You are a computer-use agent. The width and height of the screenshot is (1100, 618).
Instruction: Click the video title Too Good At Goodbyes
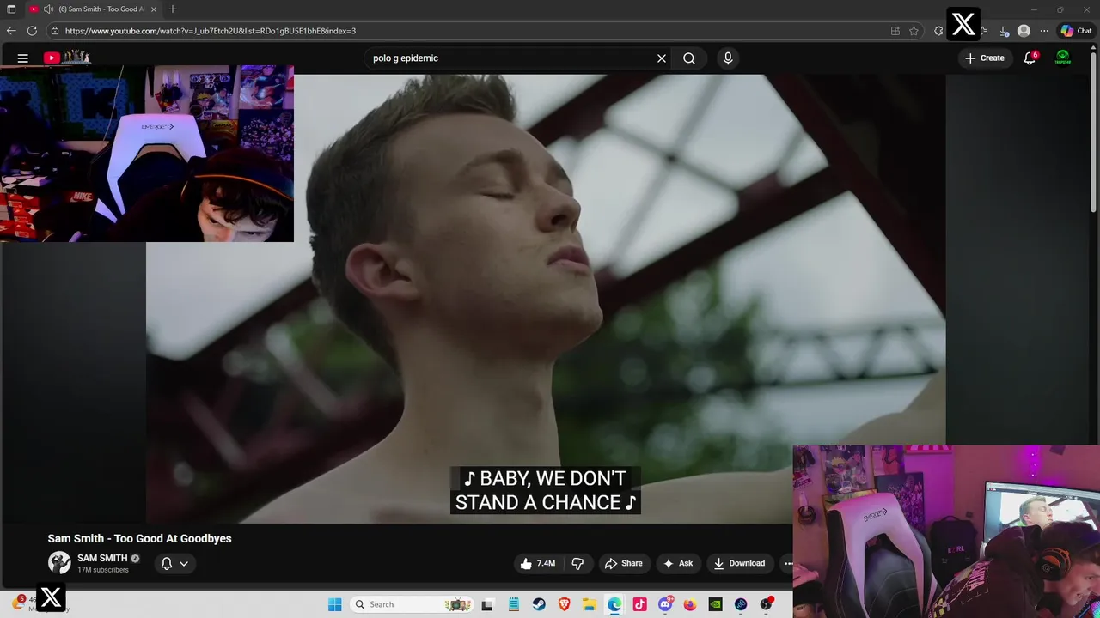[139, 538]
